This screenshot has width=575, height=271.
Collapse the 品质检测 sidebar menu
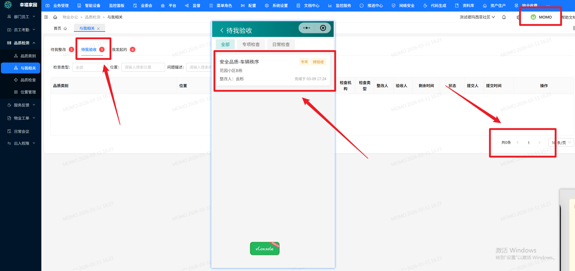pos(21,43)
